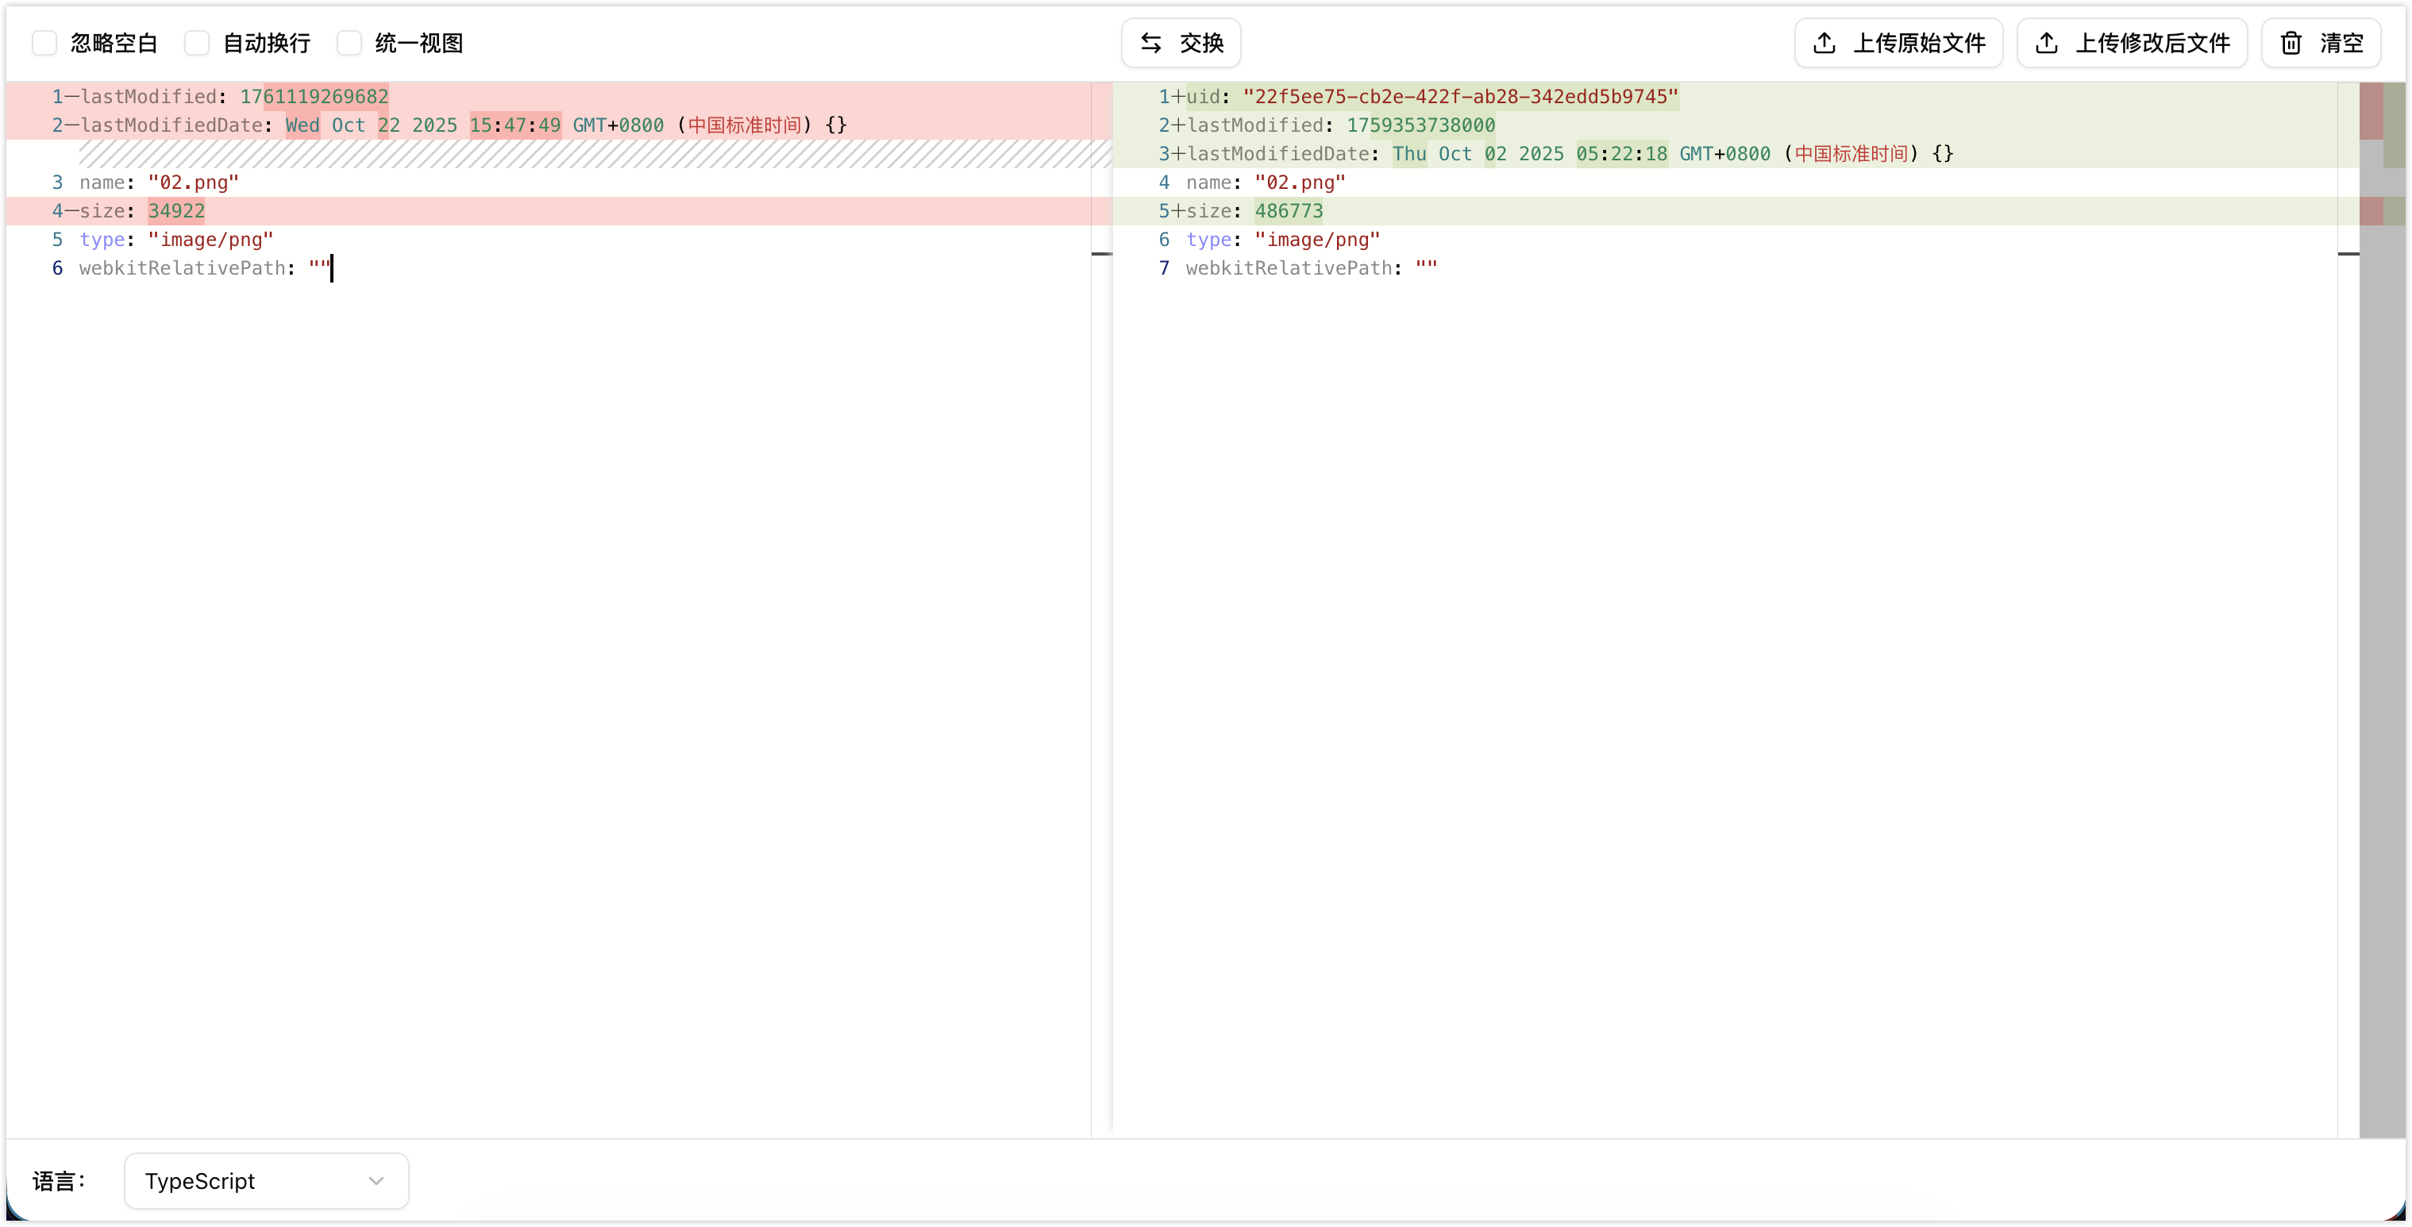Click the green overview marker at top right

(x=2393, y=125)
